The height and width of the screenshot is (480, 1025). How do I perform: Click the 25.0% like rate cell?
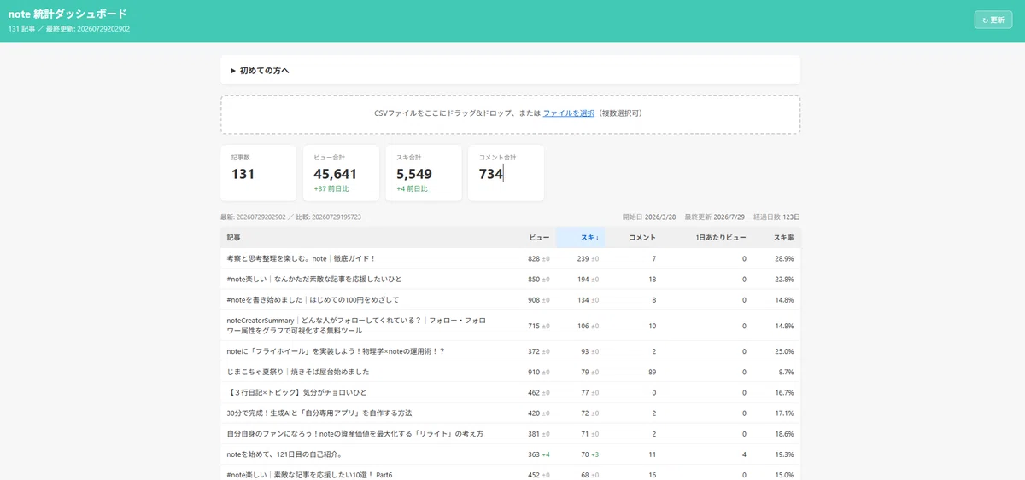[x=784, y=351]
